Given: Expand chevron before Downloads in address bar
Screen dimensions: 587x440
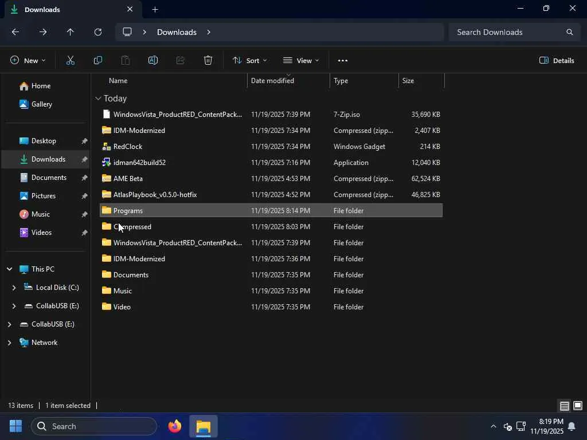Looking at the screenshot, I should [144, 32].
